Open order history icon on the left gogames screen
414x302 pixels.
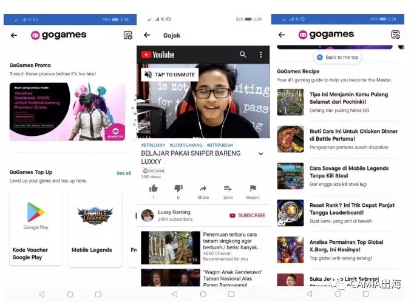128,35
